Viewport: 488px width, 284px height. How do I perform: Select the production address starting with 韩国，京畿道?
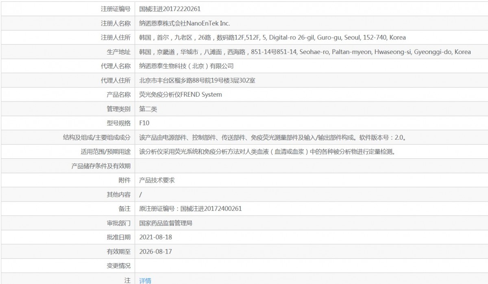(x=305, y=52)
